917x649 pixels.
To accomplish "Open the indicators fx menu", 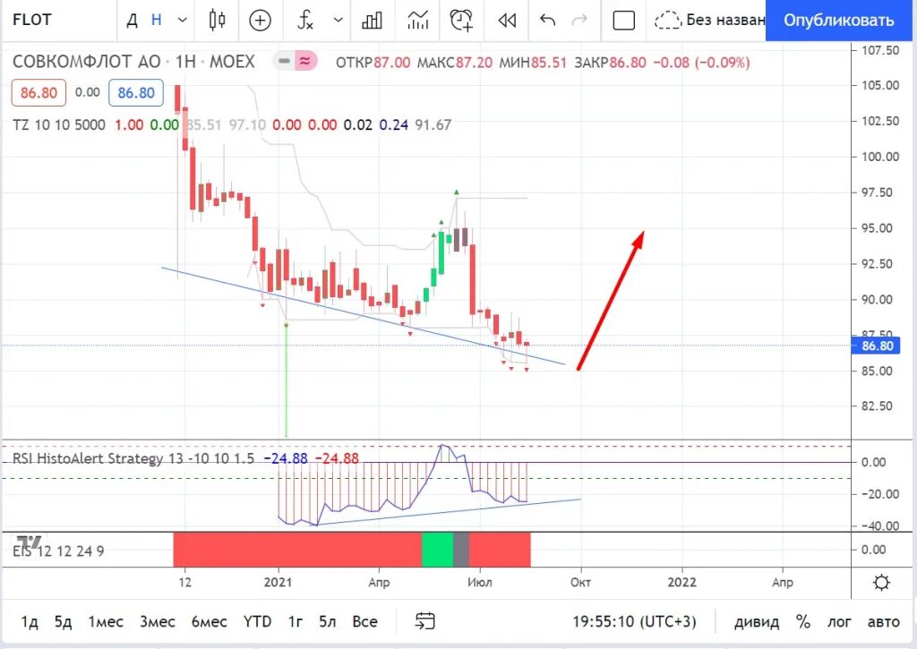I will pos(305,21).
